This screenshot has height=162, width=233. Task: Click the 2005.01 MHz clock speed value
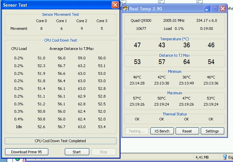[x=174, y=20]
